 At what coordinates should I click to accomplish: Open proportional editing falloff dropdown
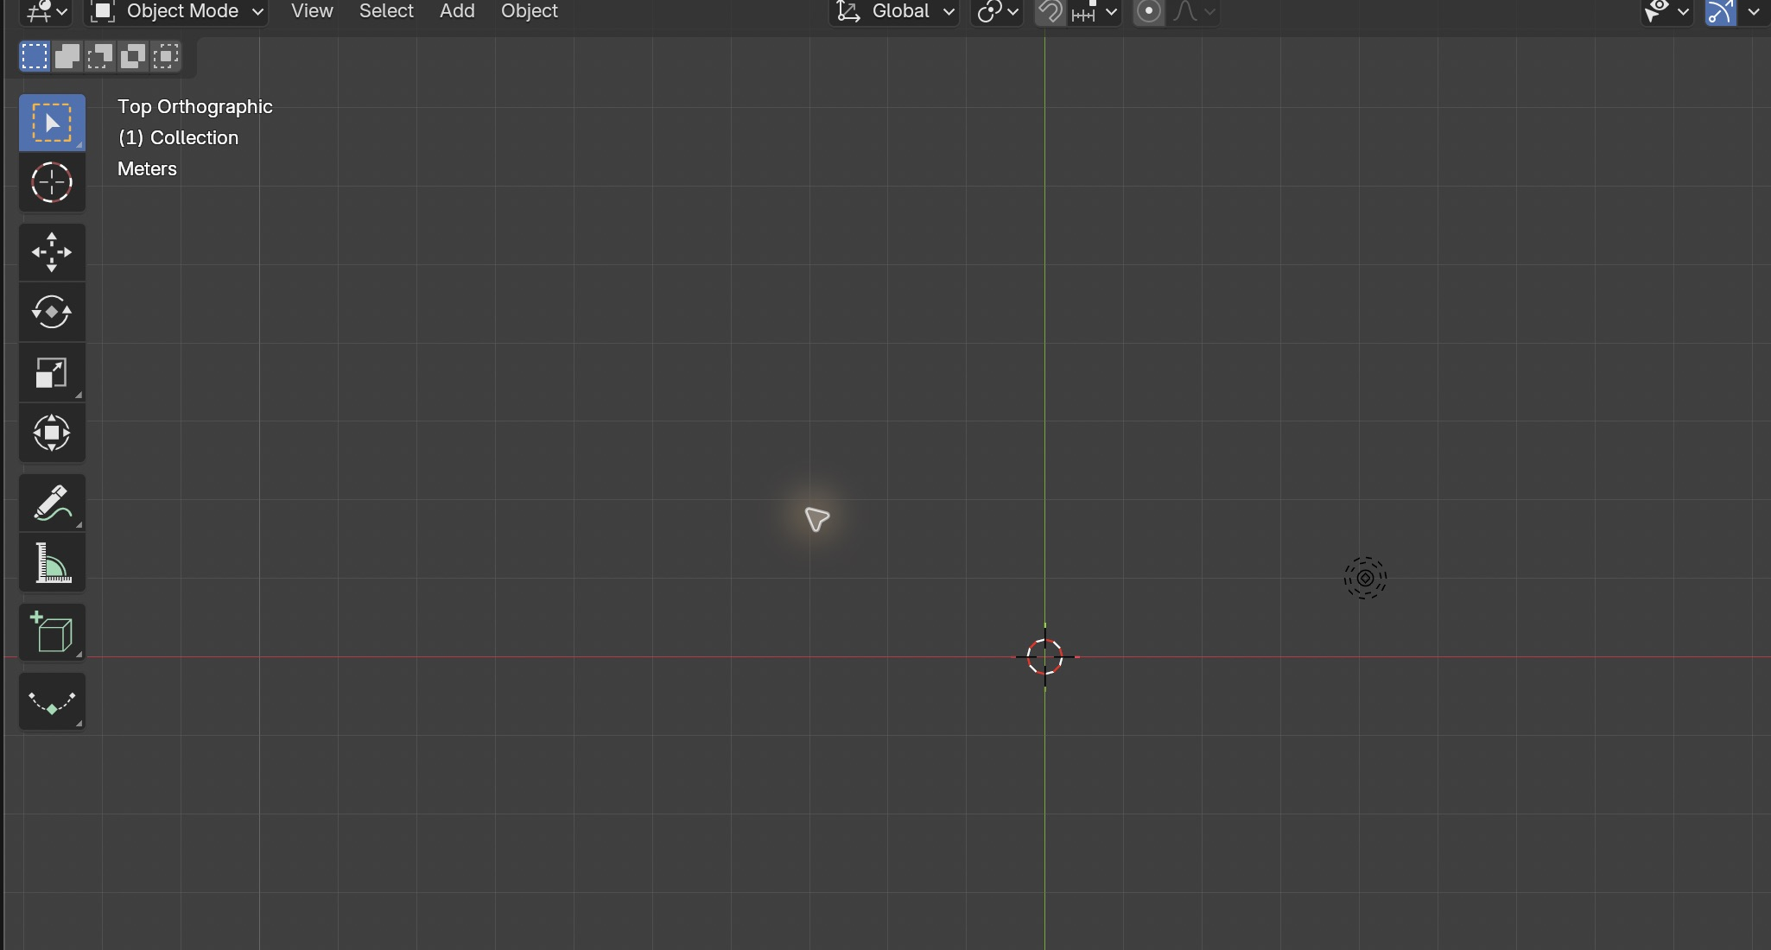click(x=1194, y=12)
